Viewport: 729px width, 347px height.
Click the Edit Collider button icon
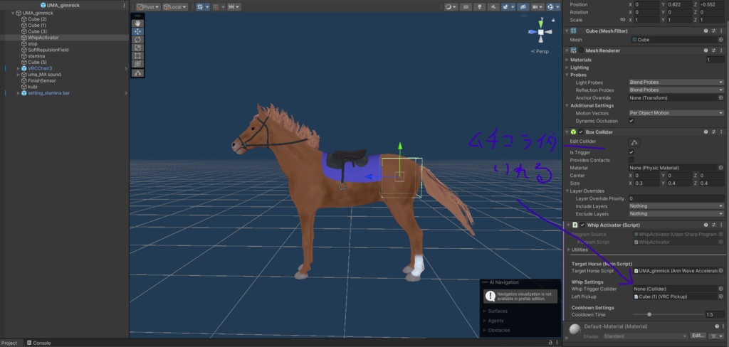634,142
